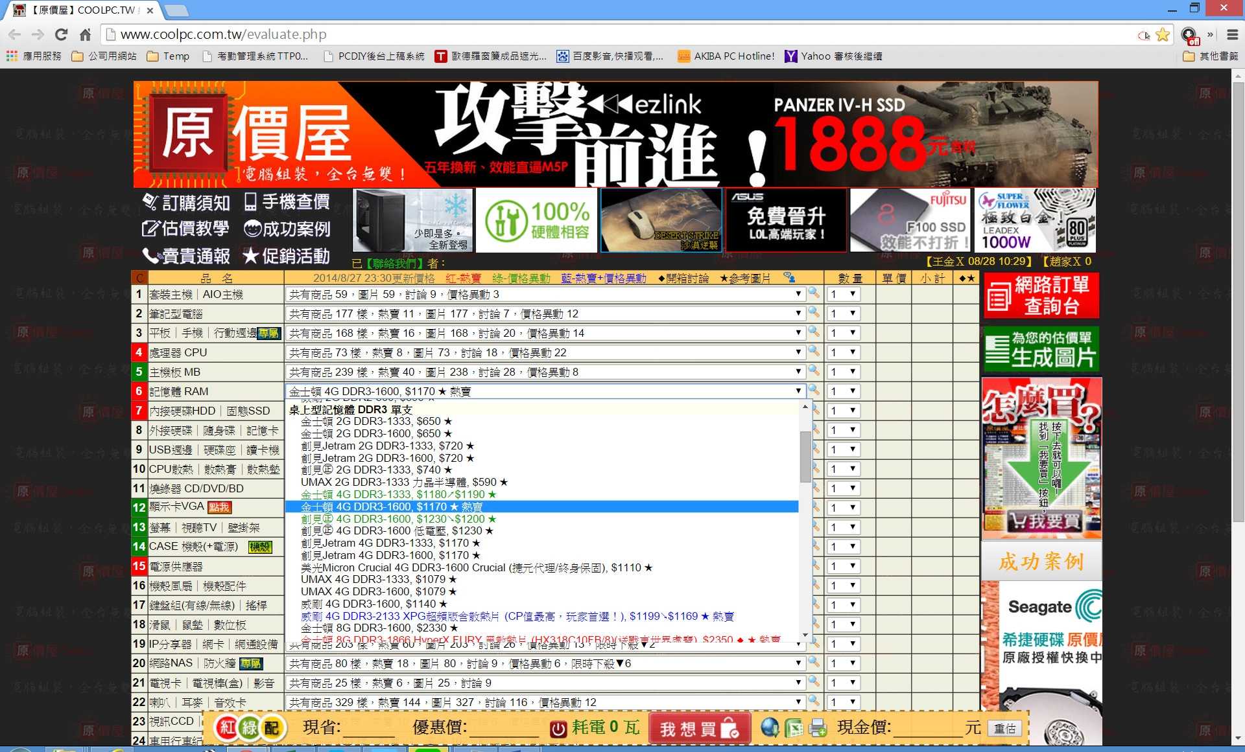1245x752 pixels.
Task: Click magnifier icon for 網路NAS row
Action: click(x=813, y=663)
